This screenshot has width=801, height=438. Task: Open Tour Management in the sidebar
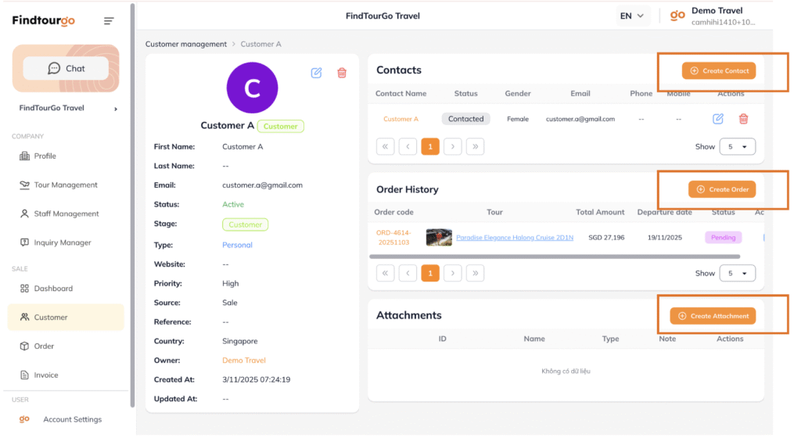(x=66, y=185)
